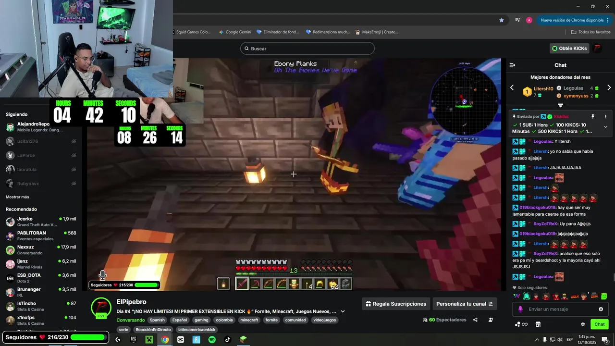Select the colombia tag

[224, 320]
